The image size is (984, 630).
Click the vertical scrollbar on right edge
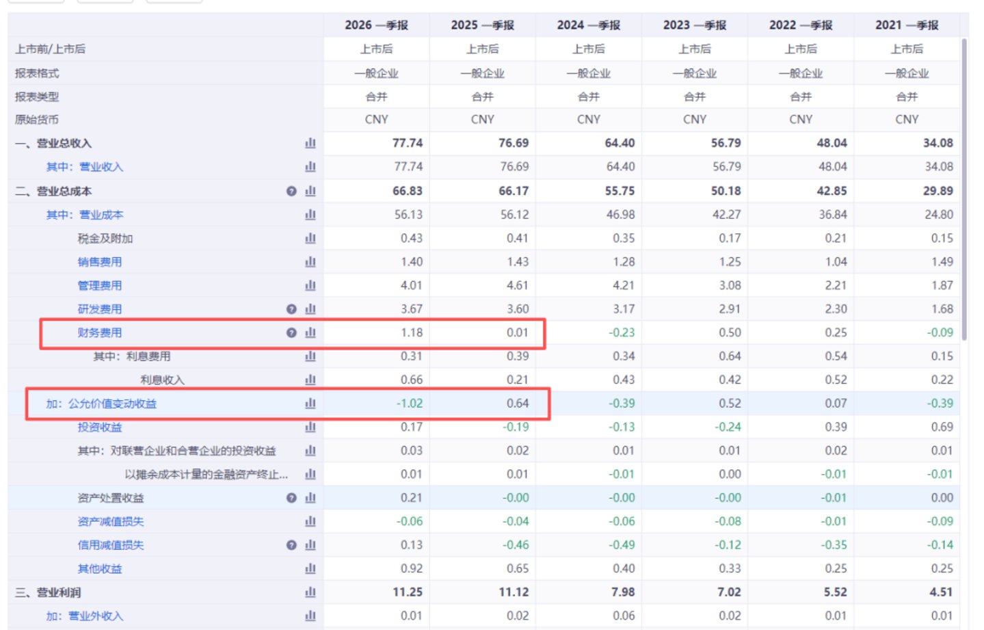[x=964, y=189]
